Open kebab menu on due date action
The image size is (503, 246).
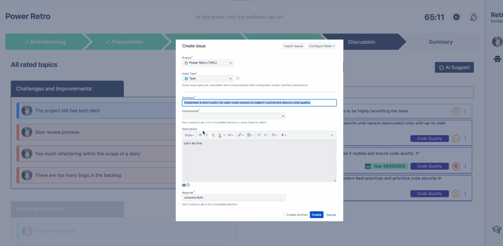(x=465, y=166)
